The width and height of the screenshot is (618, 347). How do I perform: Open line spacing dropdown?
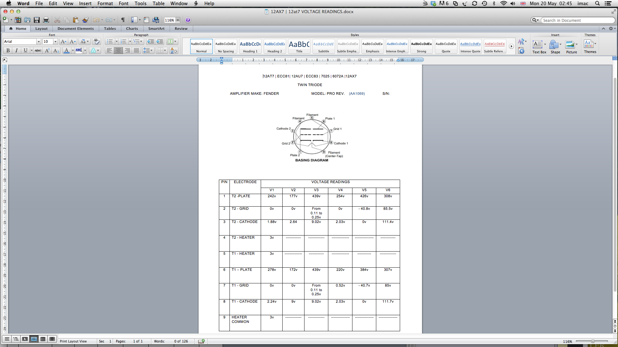click(x=148, y=50)
